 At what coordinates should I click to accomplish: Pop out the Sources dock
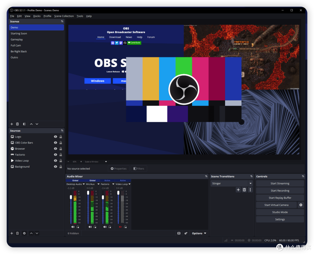click(x=62, y=130)
